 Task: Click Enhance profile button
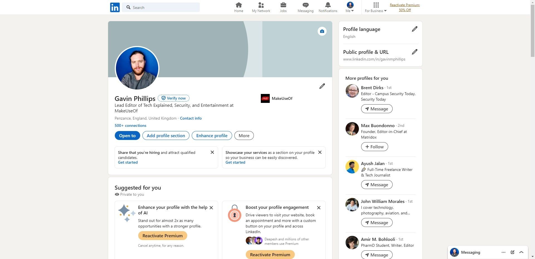(212, 135)
